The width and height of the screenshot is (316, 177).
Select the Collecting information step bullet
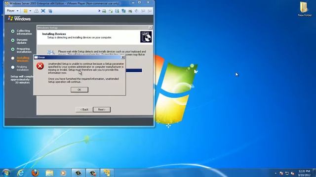13,31
